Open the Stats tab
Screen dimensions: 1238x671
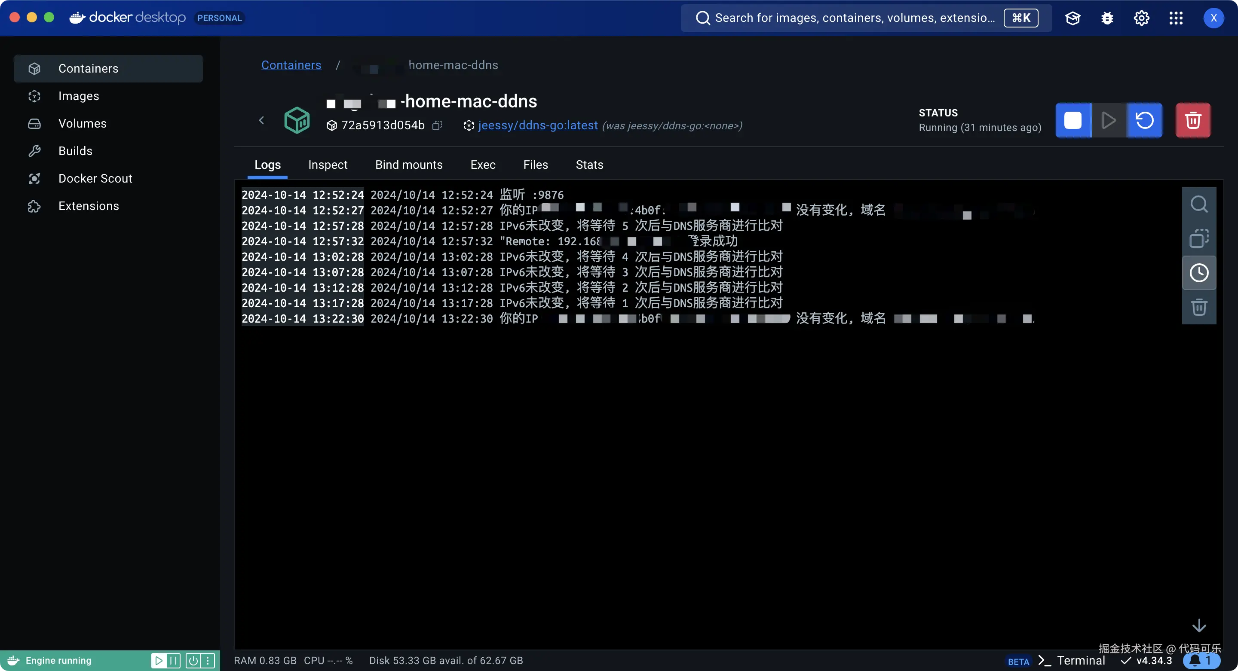pyautogui.click(x=589, y=165)
